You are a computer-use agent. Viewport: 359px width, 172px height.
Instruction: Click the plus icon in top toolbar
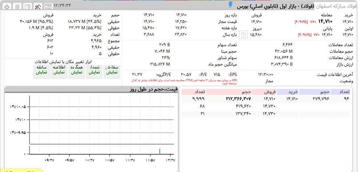coord(7,7)
